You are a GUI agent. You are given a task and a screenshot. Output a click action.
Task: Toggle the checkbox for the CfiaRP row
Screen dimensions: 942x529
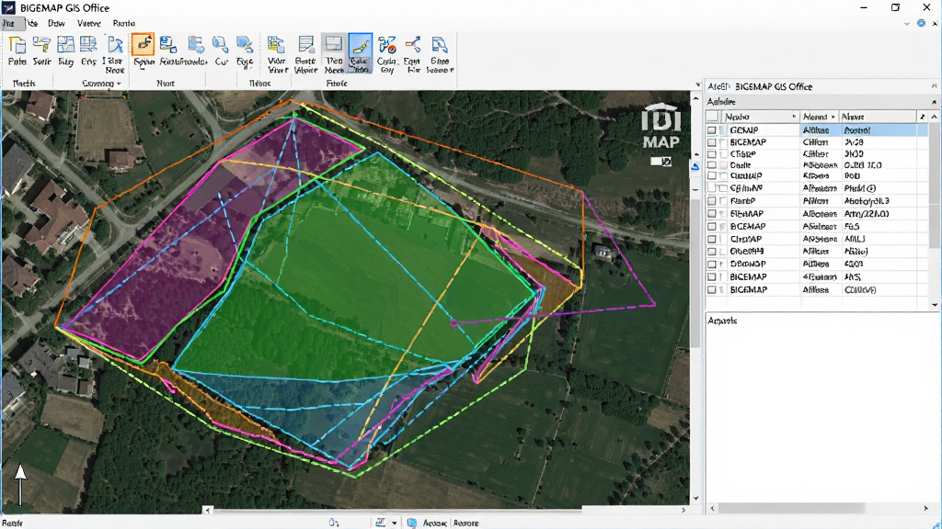tap(712, 154)
